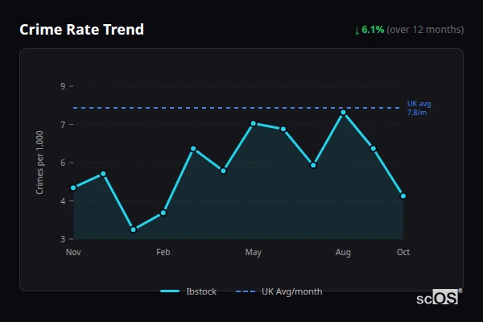The image size is (483, 322).
Task: Click the Feb x-axis label
Action: (163, 252)
